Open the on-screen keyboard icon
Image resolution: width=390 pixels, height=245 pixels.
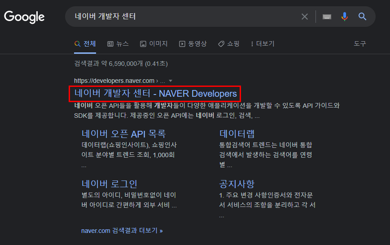tap(327, 17)
